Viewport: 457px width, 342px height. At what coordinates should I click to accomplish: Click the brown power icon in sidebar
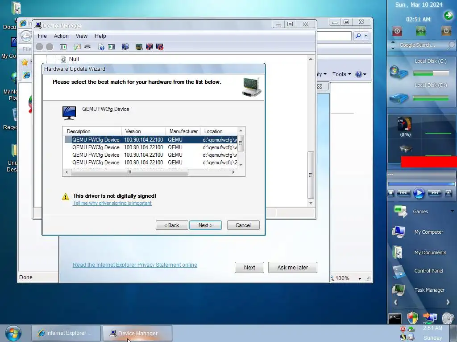(x=446, y=31)
